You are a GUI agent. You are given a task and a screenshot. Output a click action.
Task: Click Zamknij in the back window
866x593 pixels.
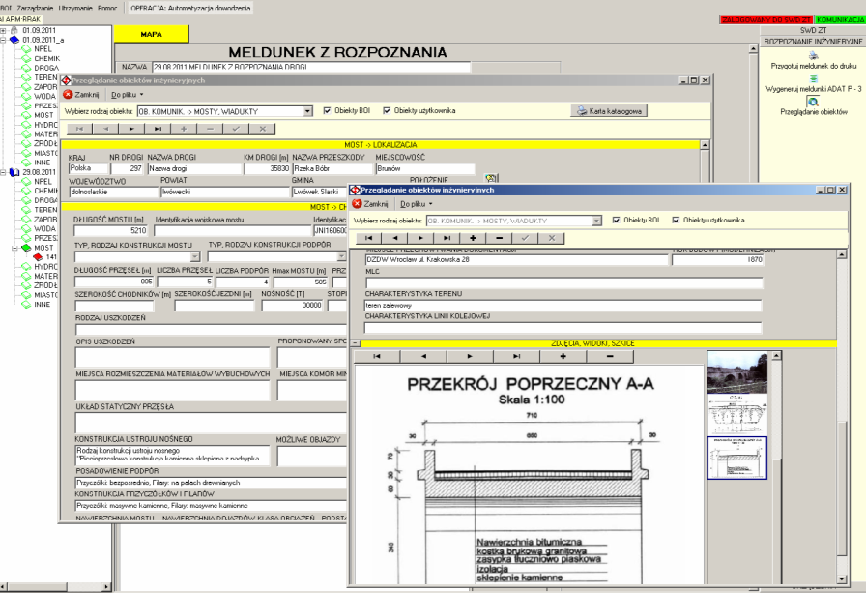pos(81,95)
